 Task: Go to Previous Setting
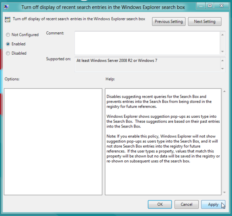[x=169, y=21]
